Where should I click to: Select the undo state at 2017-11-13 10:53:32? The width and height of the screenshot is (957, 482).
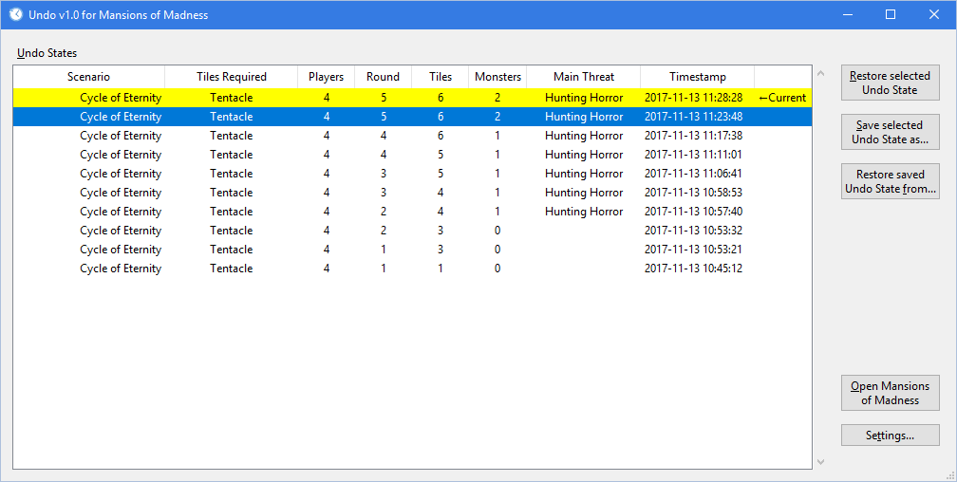tap(413, 230)
